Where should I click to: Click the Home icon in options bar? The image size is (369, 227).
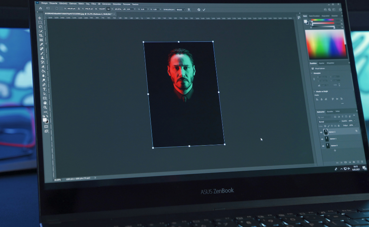[40, 8]
